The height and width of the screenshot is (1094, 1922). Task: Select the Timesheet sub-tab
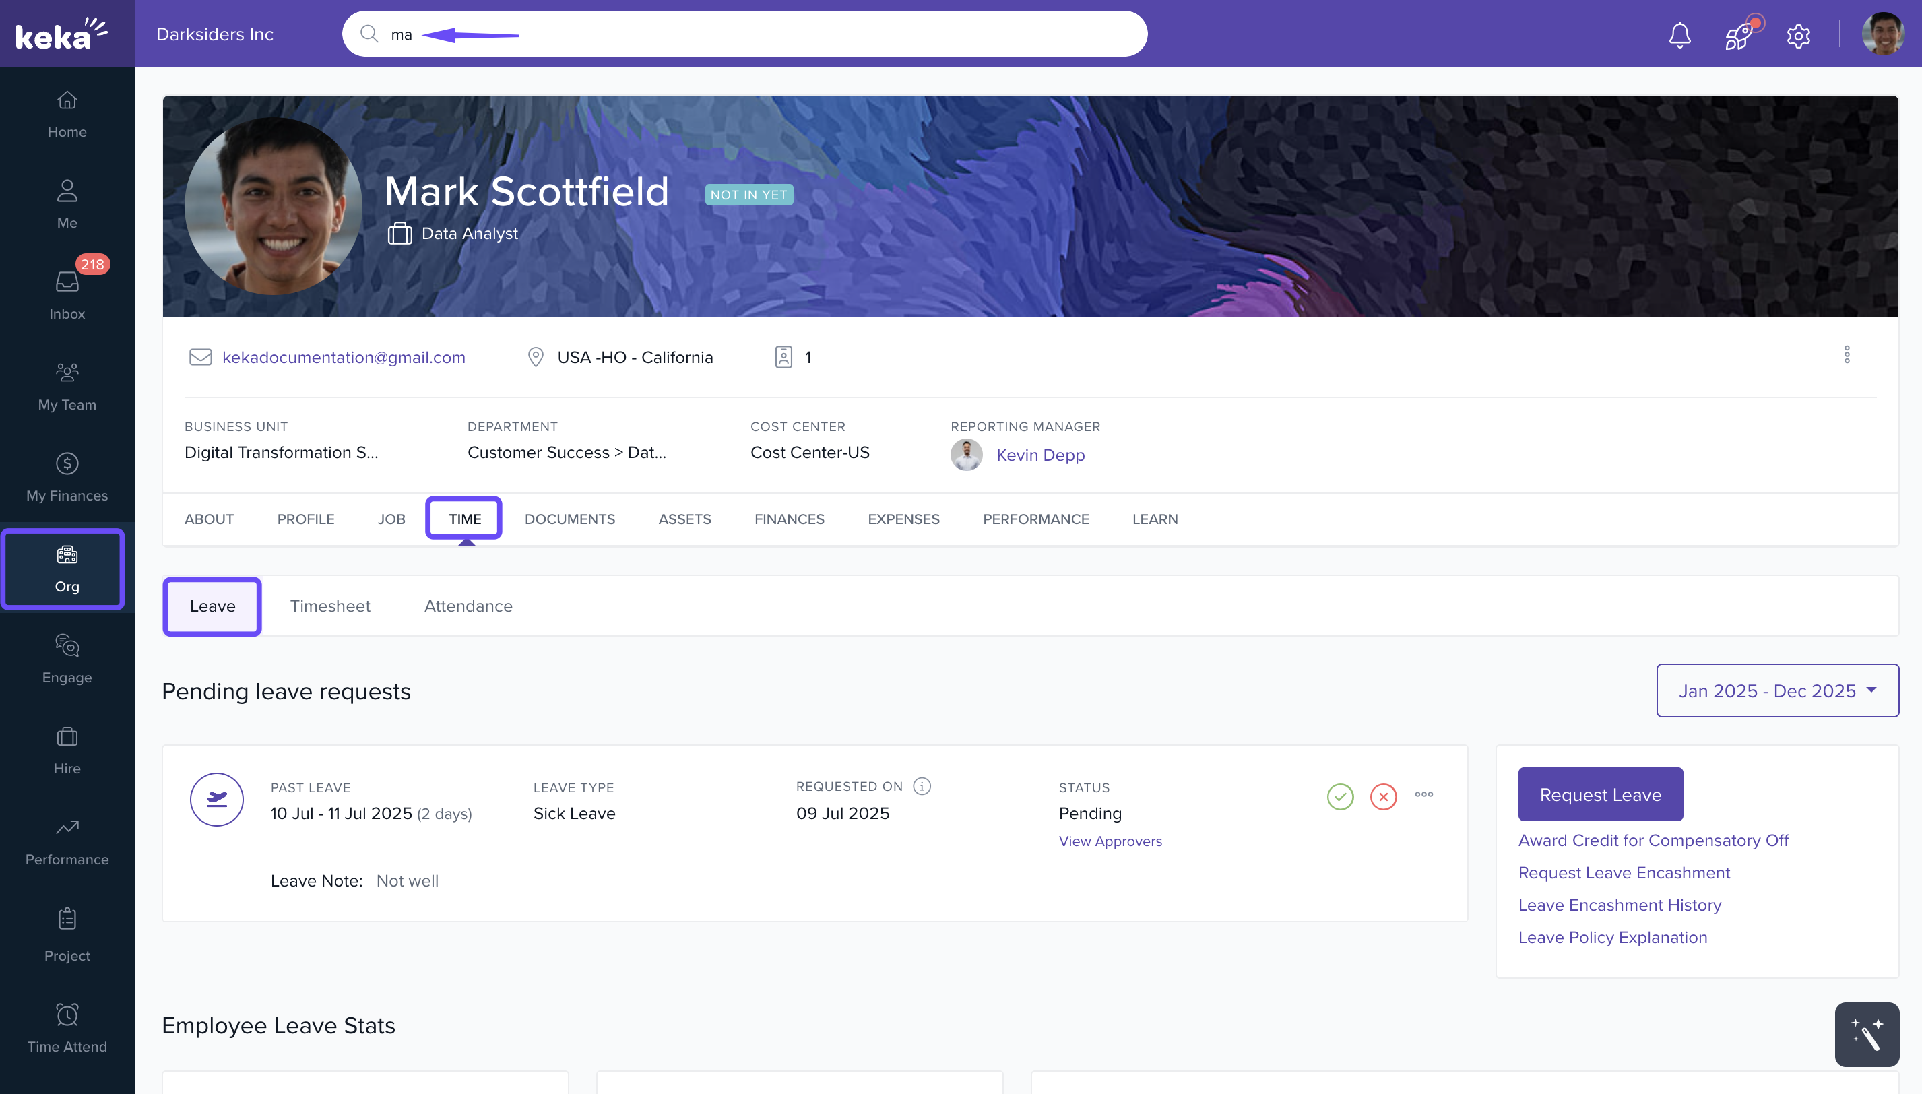[x=330, y=606]
